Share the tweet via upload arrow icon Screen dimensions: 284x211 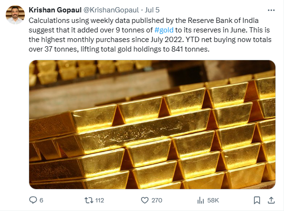(x=271, y=200)
